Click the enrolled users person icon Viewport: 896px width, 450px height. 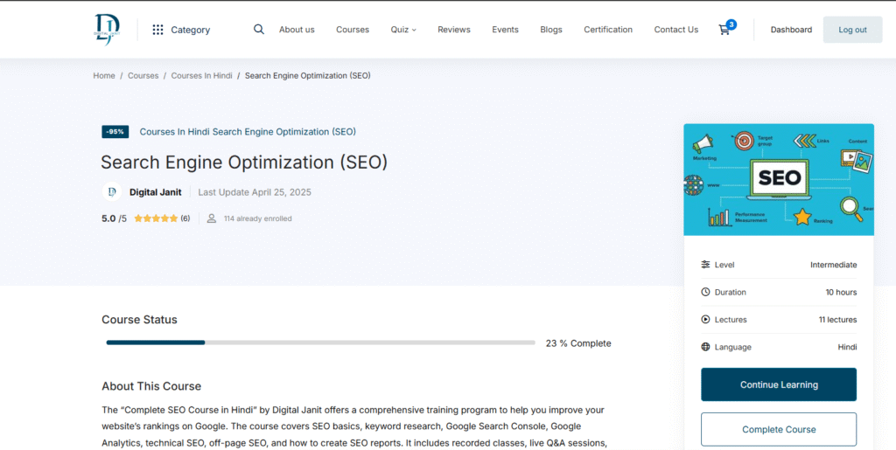point(211,218)
